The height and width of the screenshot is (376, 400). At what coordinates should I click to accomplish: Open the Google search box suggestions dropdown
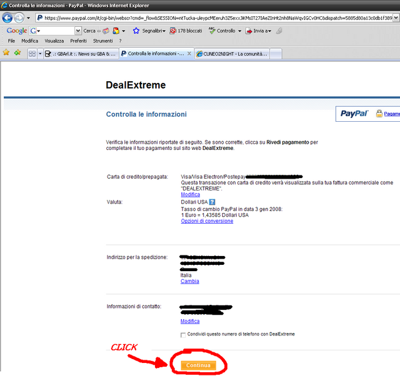[78, 31]
